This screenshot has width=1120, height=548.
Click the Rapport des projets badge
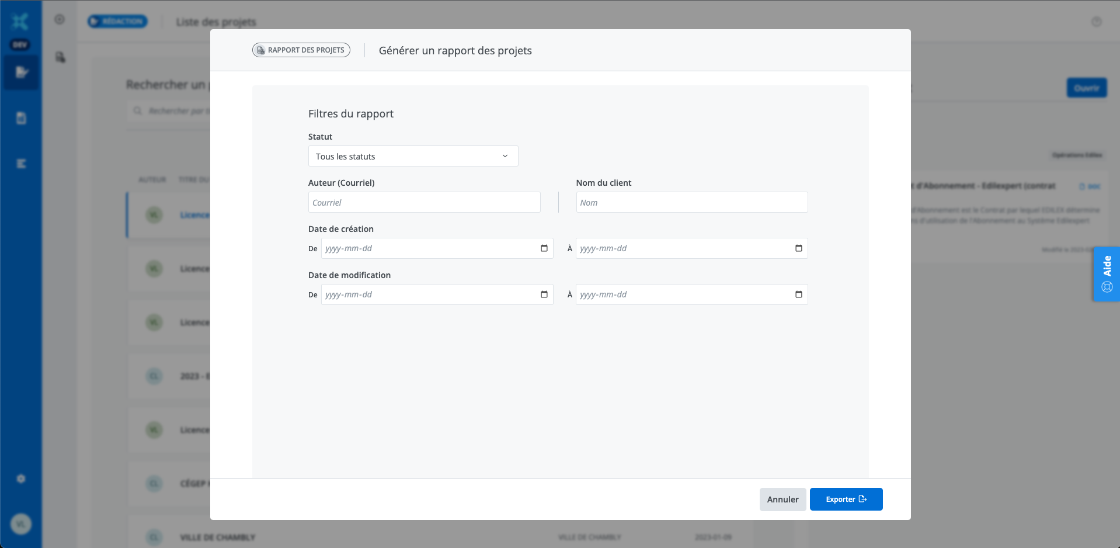[x=301, y=50]
